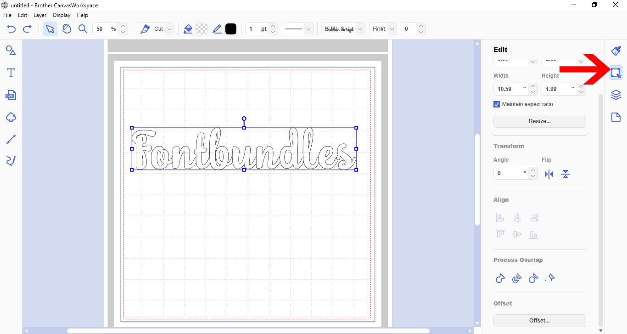Select the straight line path tool
The width and height of the screenshot is (627, 334).
click(x=11, y=140)
